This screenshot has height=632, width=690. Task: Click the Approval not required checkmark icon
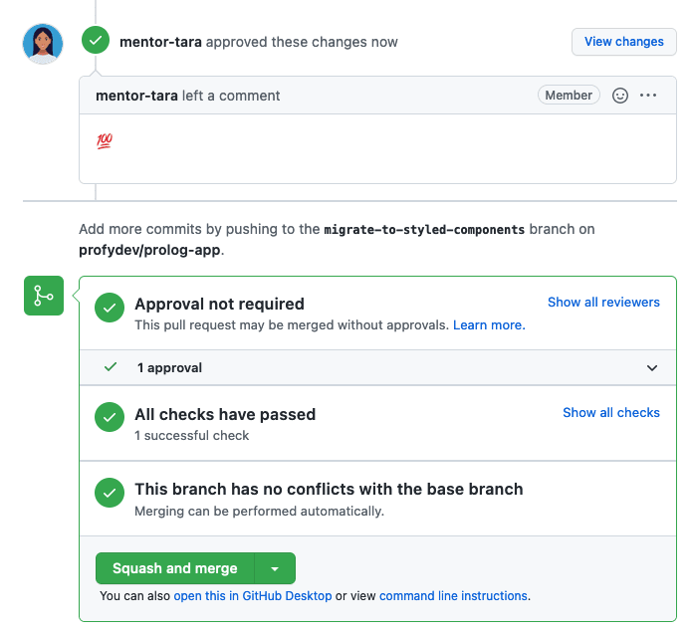[110, 308]
